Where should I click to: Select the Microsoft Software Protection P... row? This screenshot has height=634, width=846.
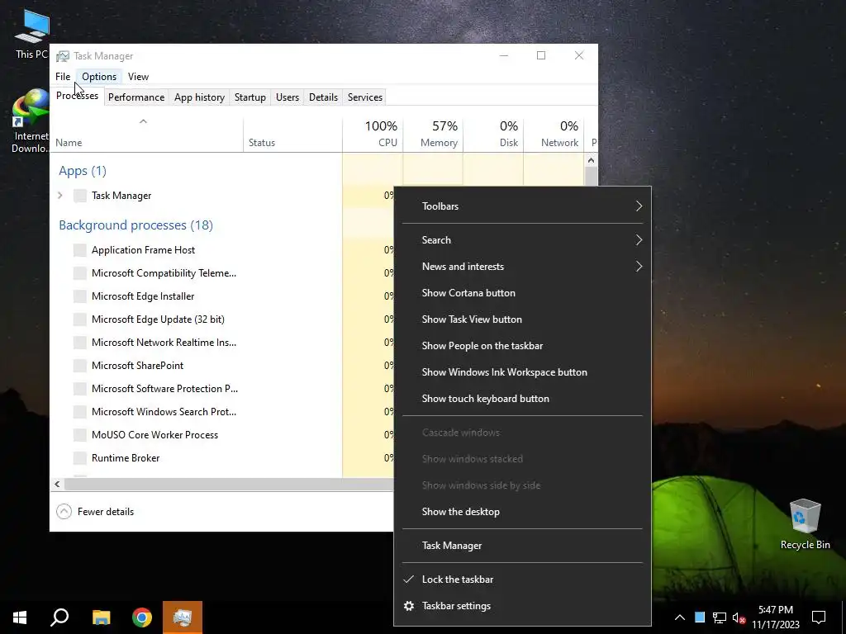[x=221, y=389]
